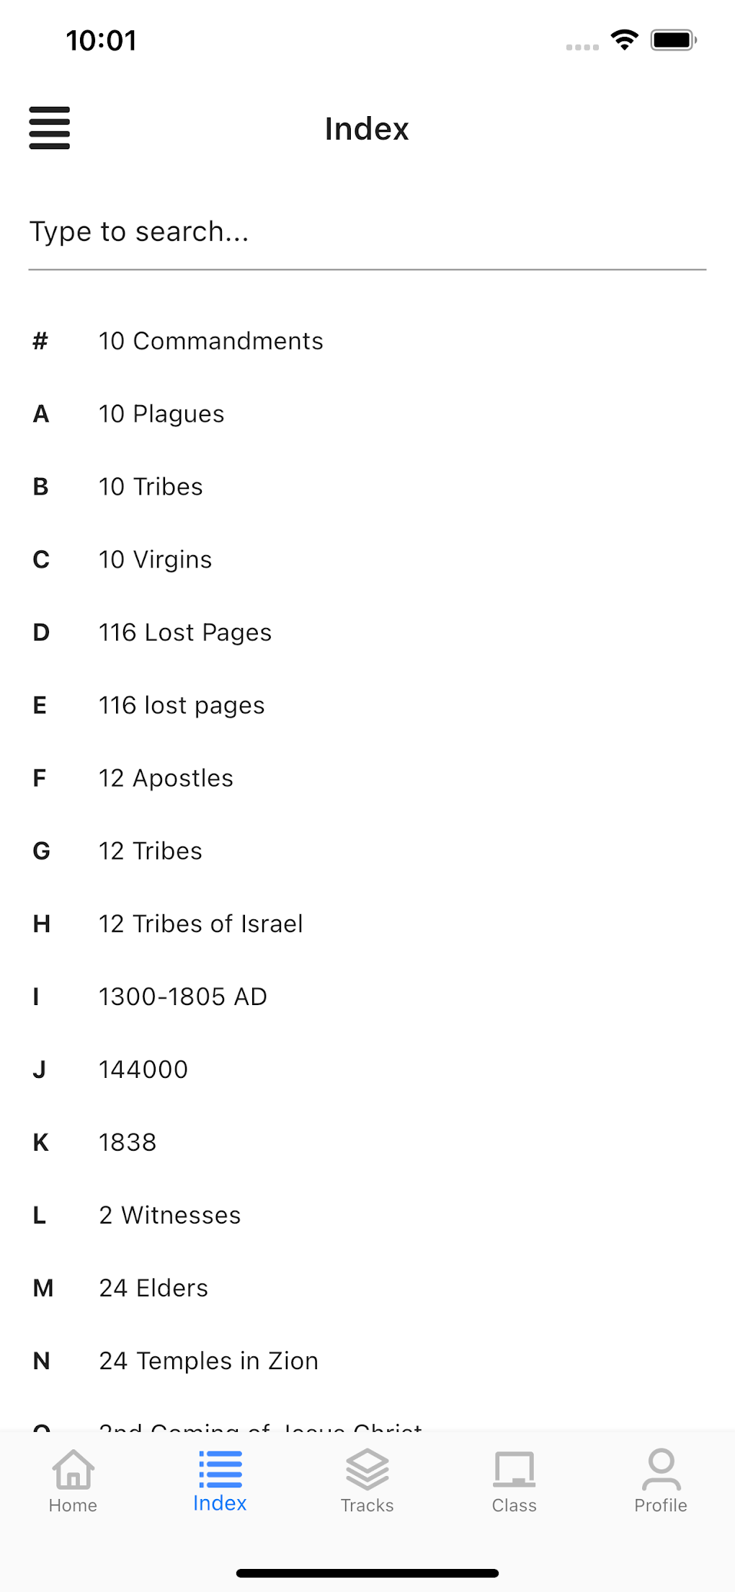Open Profile via the person icon

point(661,1470)
